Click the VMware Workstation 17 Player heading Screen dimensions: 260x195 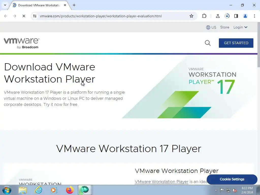click(129, 149)
